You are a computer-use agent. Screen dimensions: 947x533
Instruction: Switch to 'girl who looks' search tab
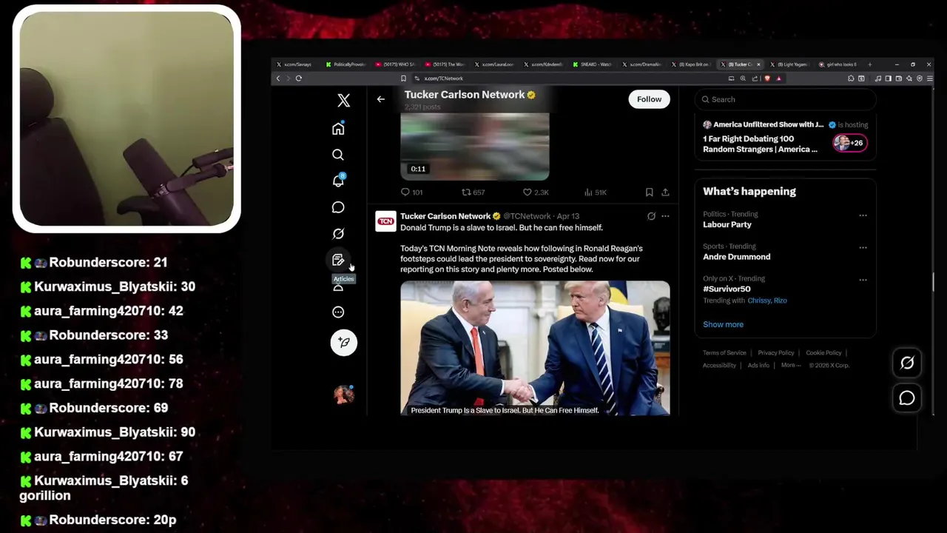[840, 64]
